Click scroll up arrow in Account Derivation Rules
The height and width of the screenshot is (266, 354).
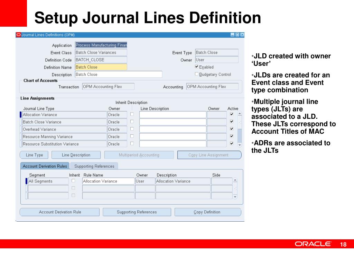[x=235, y=180]
